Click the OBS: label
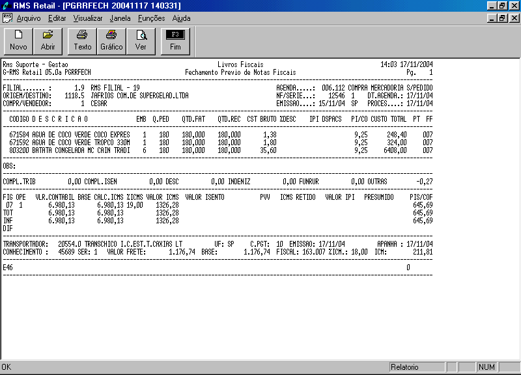The image size is (521, 375). [9, 166]
